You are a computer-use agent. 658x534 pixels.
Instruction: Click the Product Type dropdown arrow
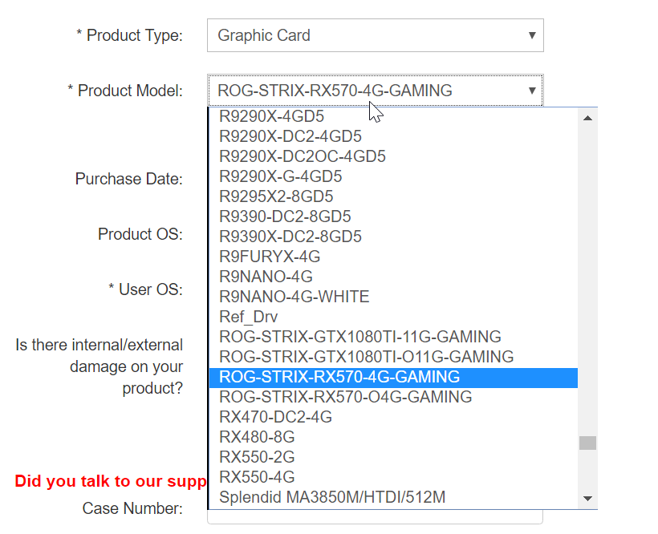pyautogui.click(x=532, y=35)
